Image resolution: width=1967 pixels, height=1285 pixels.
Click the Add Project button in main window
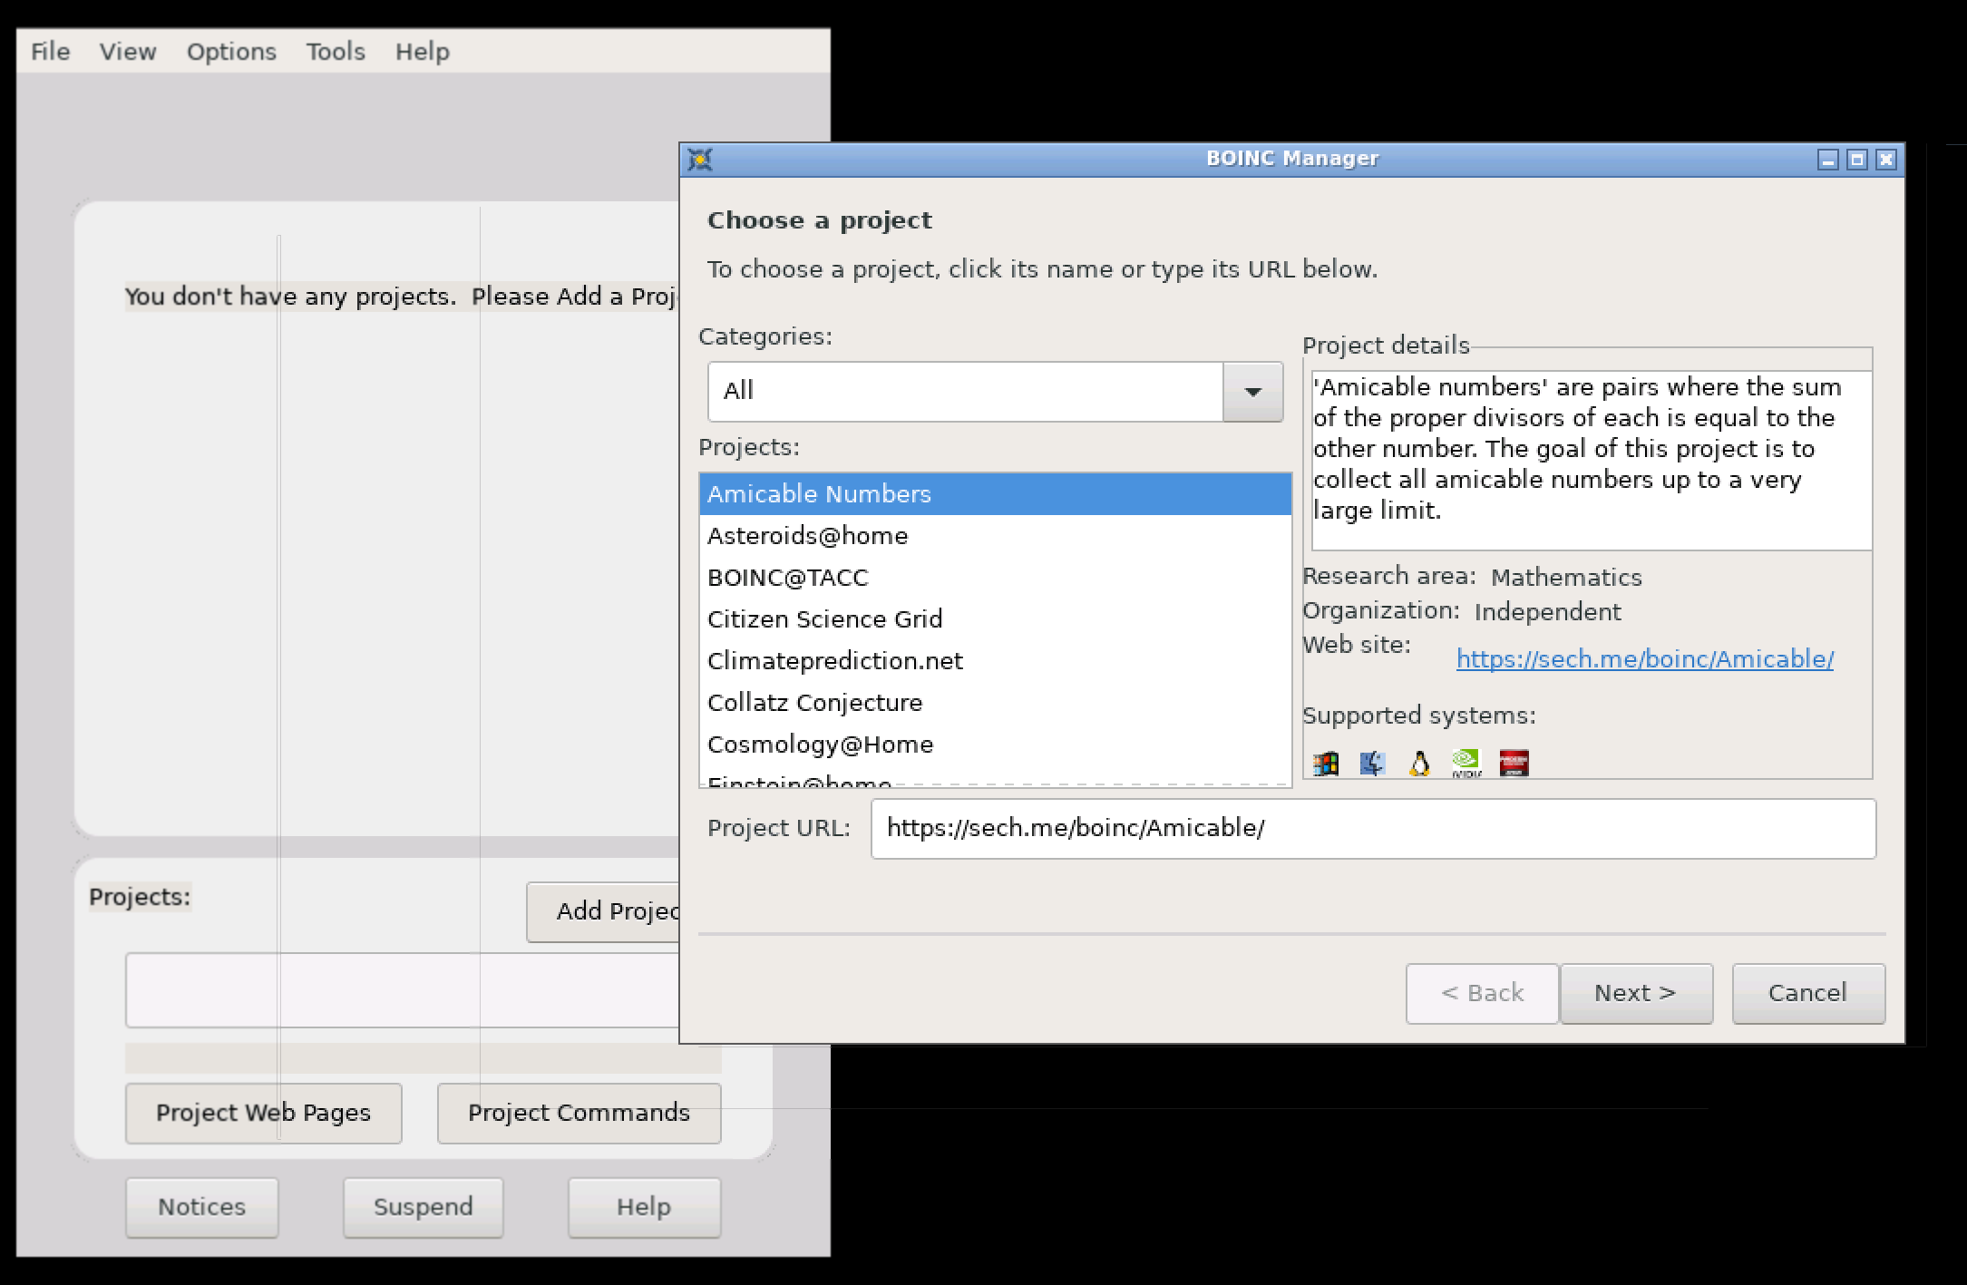pyautogui.click(x=603, y=911)
